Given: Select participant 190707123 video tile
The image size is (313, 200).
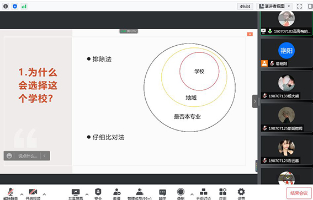Looking at the screenshot, I should [x=287, y=150].
